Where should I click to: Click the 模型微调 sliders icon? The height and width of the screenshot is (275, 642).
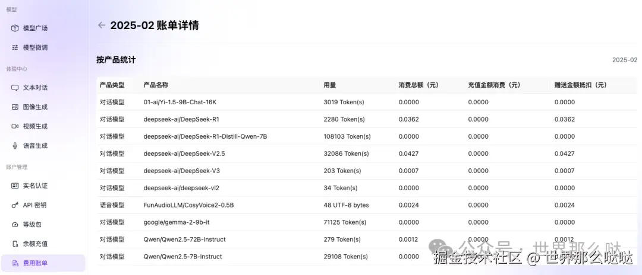click(x=15, y=47)
